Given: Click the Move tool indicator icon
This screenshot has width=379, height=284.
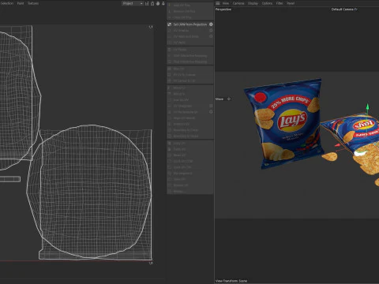Looking at the screenshot, I should click(x=229, y=99).
